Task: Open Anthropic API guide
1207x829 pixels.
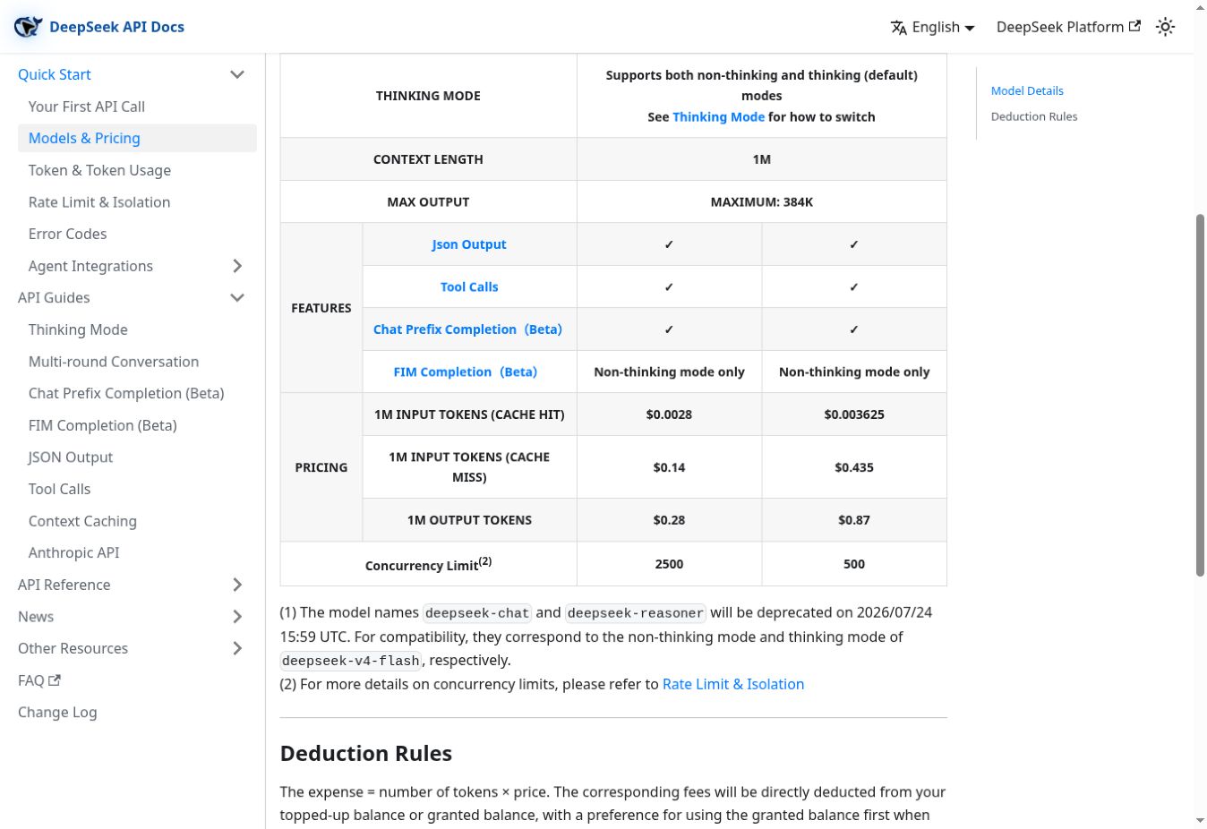Action: click(73, 553)
